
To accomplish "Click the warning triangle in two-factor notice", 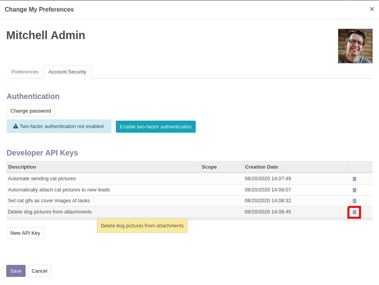I will (16, 126).
